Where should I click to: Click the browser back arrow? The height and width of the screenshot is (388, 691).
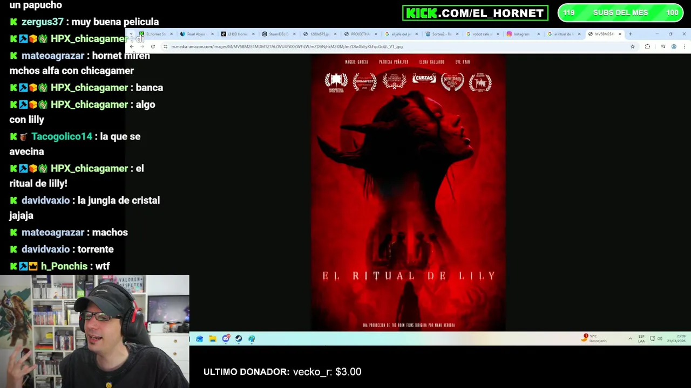[x=132, y=47]
